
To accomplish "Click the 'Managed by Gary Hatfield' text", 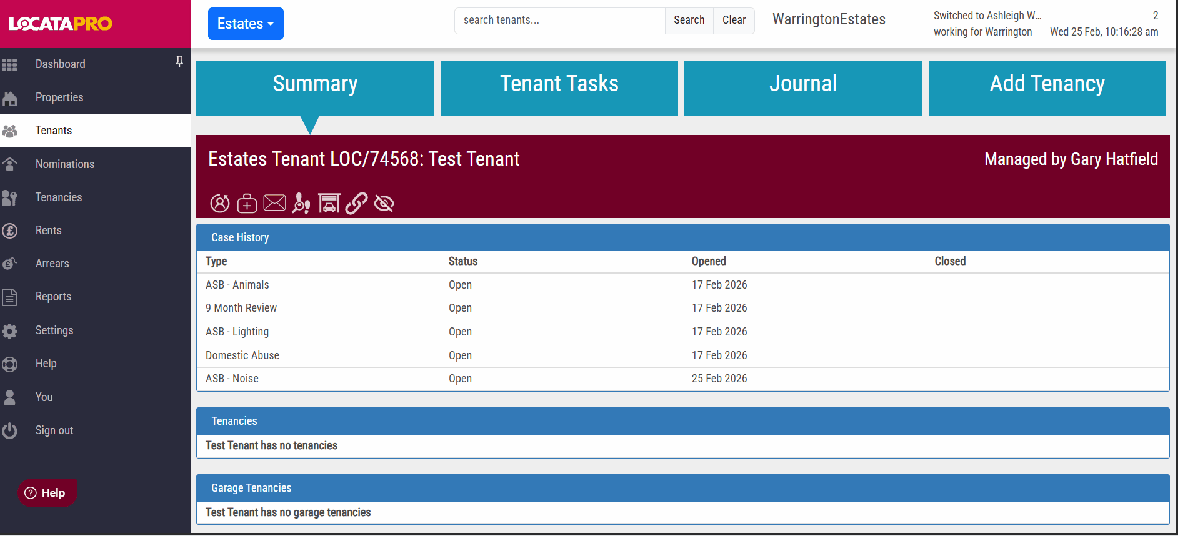I will pos(1071,159).
